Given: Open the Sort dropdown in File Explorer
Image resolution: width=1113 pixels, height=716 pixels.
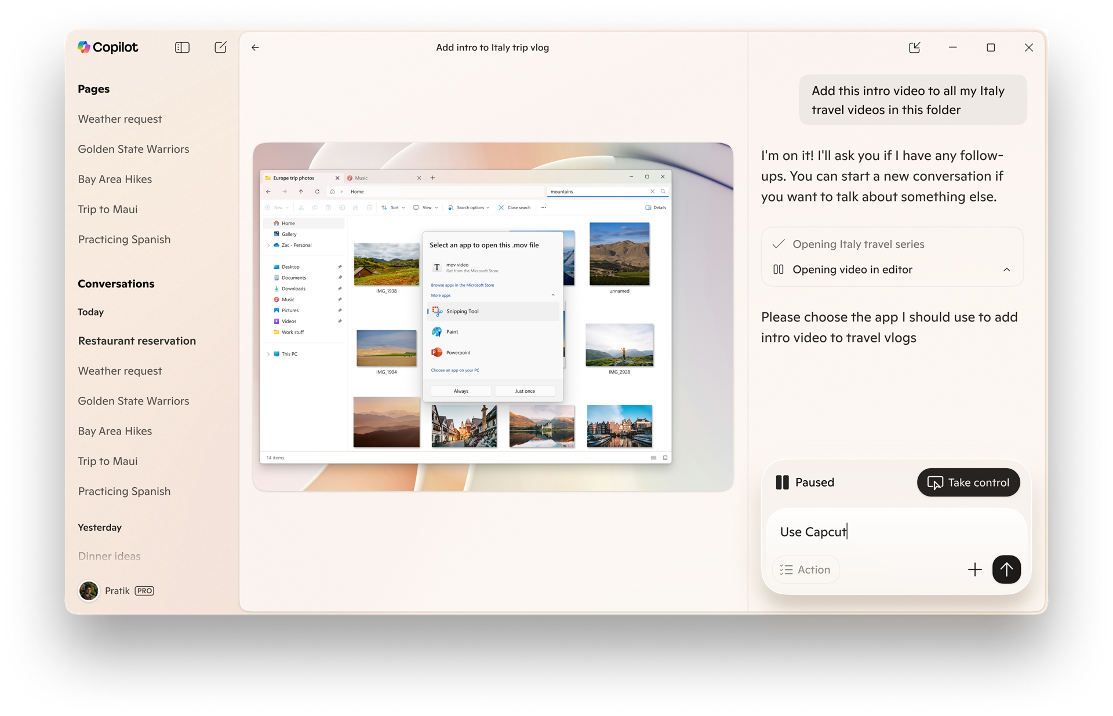Looking at the screenshot, I should click(x=394, y=207).
